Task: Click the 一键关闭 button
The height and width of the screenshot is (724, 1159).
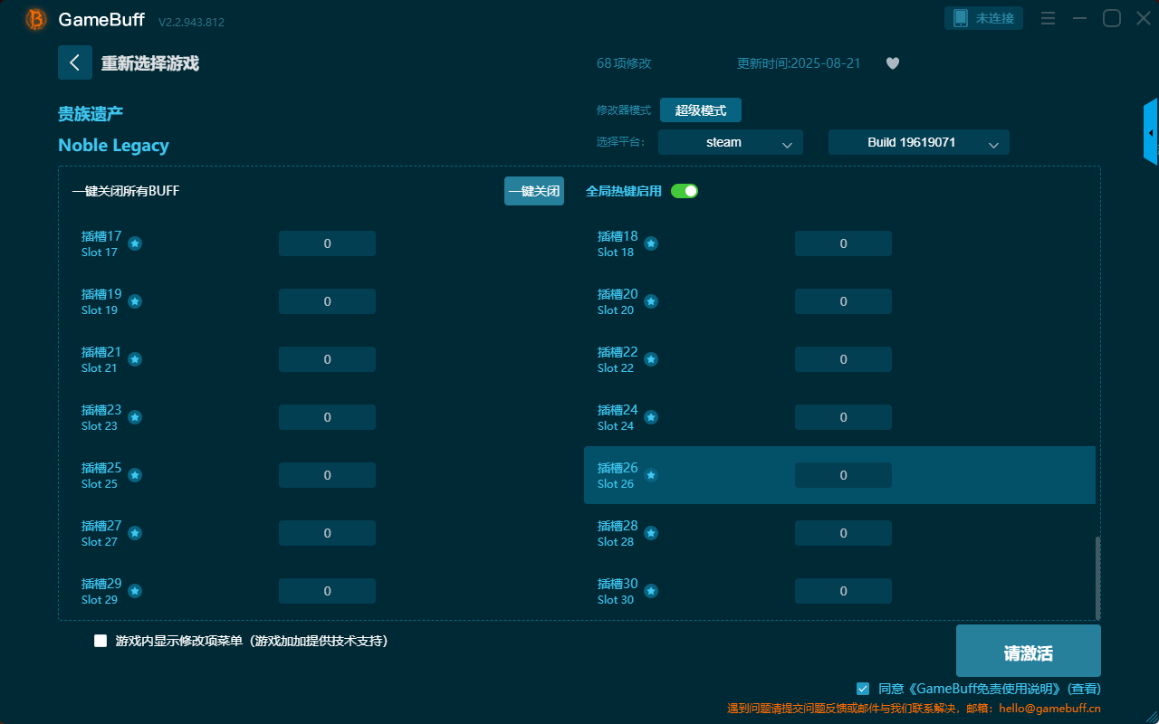Action: [x=534, y=191]
